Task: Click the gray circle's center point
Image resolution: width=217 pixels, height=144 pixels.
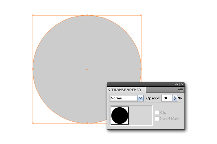Action: coord(87,69)
